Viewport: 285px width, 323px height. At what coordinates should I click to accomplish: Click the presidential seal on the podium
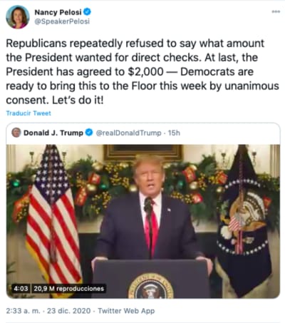pos(151,287)
